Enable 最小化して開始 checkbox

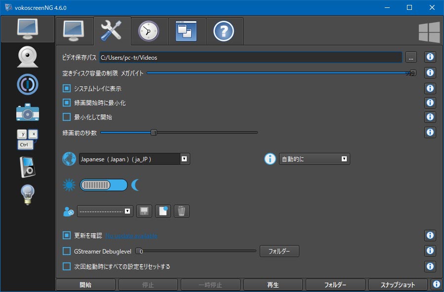(67, 117)
